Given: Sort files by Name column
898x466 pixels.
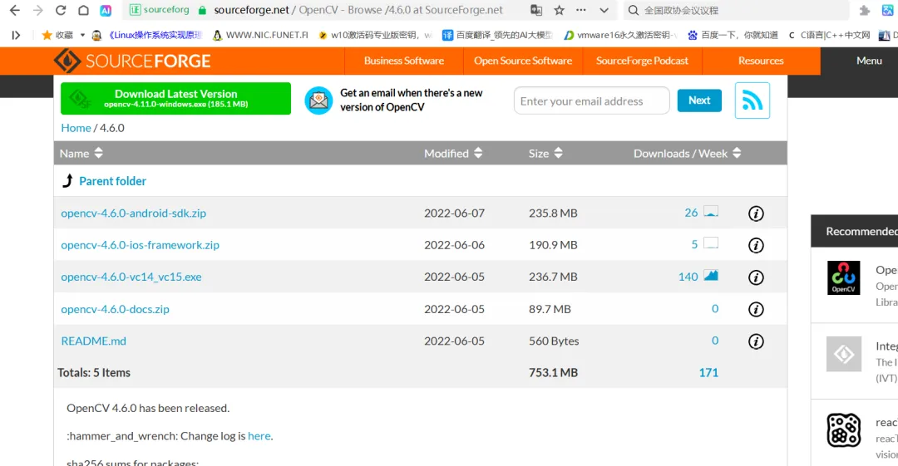Looking at the screenshot, I should pyautogui.click(x=81, y=154).
